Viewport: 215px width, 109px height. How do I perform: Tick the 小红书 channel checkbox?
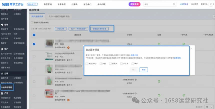tap(121, 63)
